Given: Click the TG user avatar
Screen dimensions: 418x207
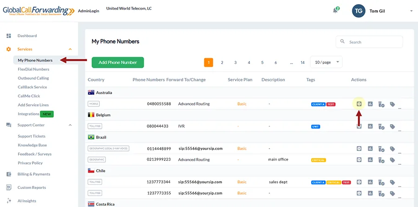Looking at the screenshot, I should pyautogui.click(x=359, y=11).
